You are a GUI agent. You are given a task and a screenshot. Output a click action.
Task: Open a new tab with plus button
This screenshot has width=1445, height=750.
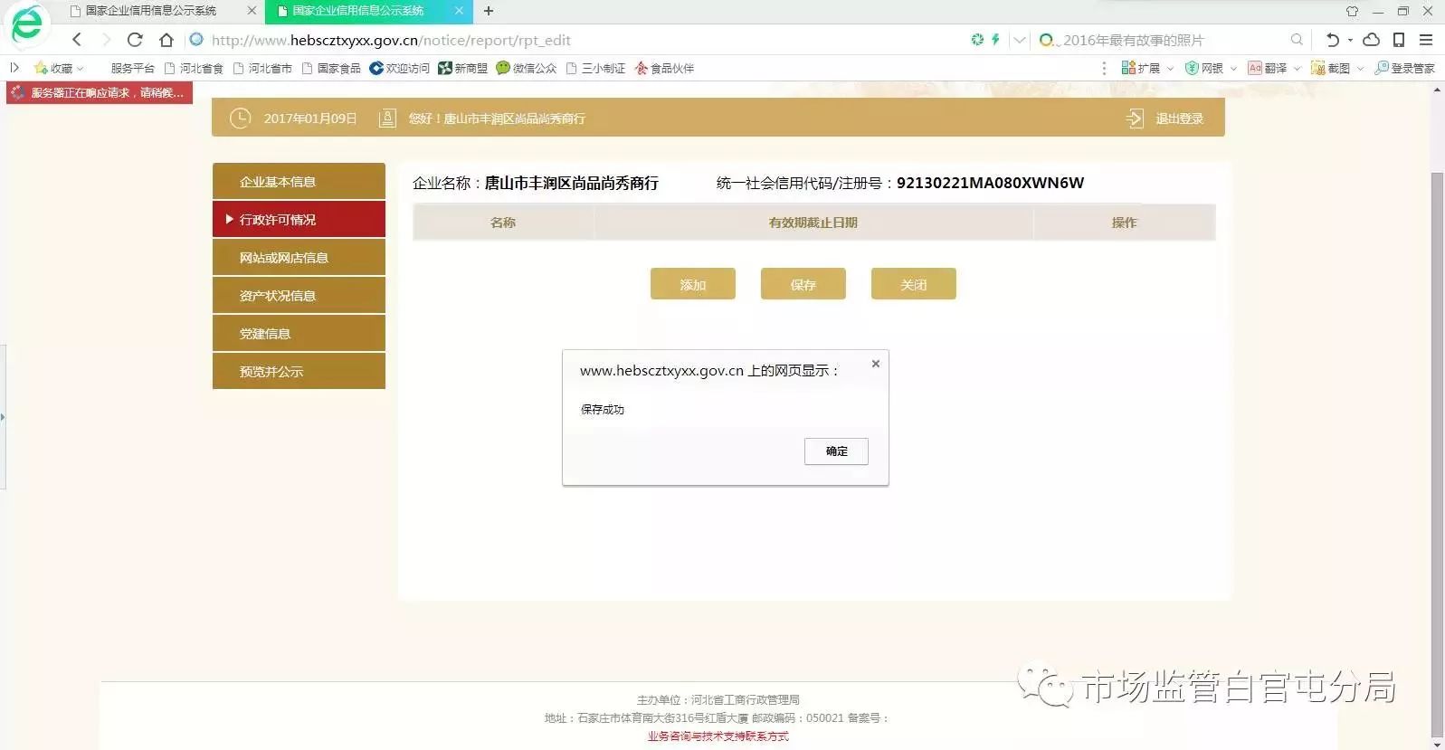click(489, 11)
